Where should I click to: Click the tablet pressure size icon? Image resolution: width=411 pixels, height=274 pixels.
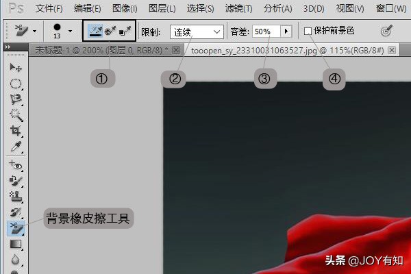[x=386, y=31]
